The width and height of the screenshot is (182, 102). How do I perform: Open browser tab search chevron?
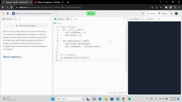coord(160,2)
